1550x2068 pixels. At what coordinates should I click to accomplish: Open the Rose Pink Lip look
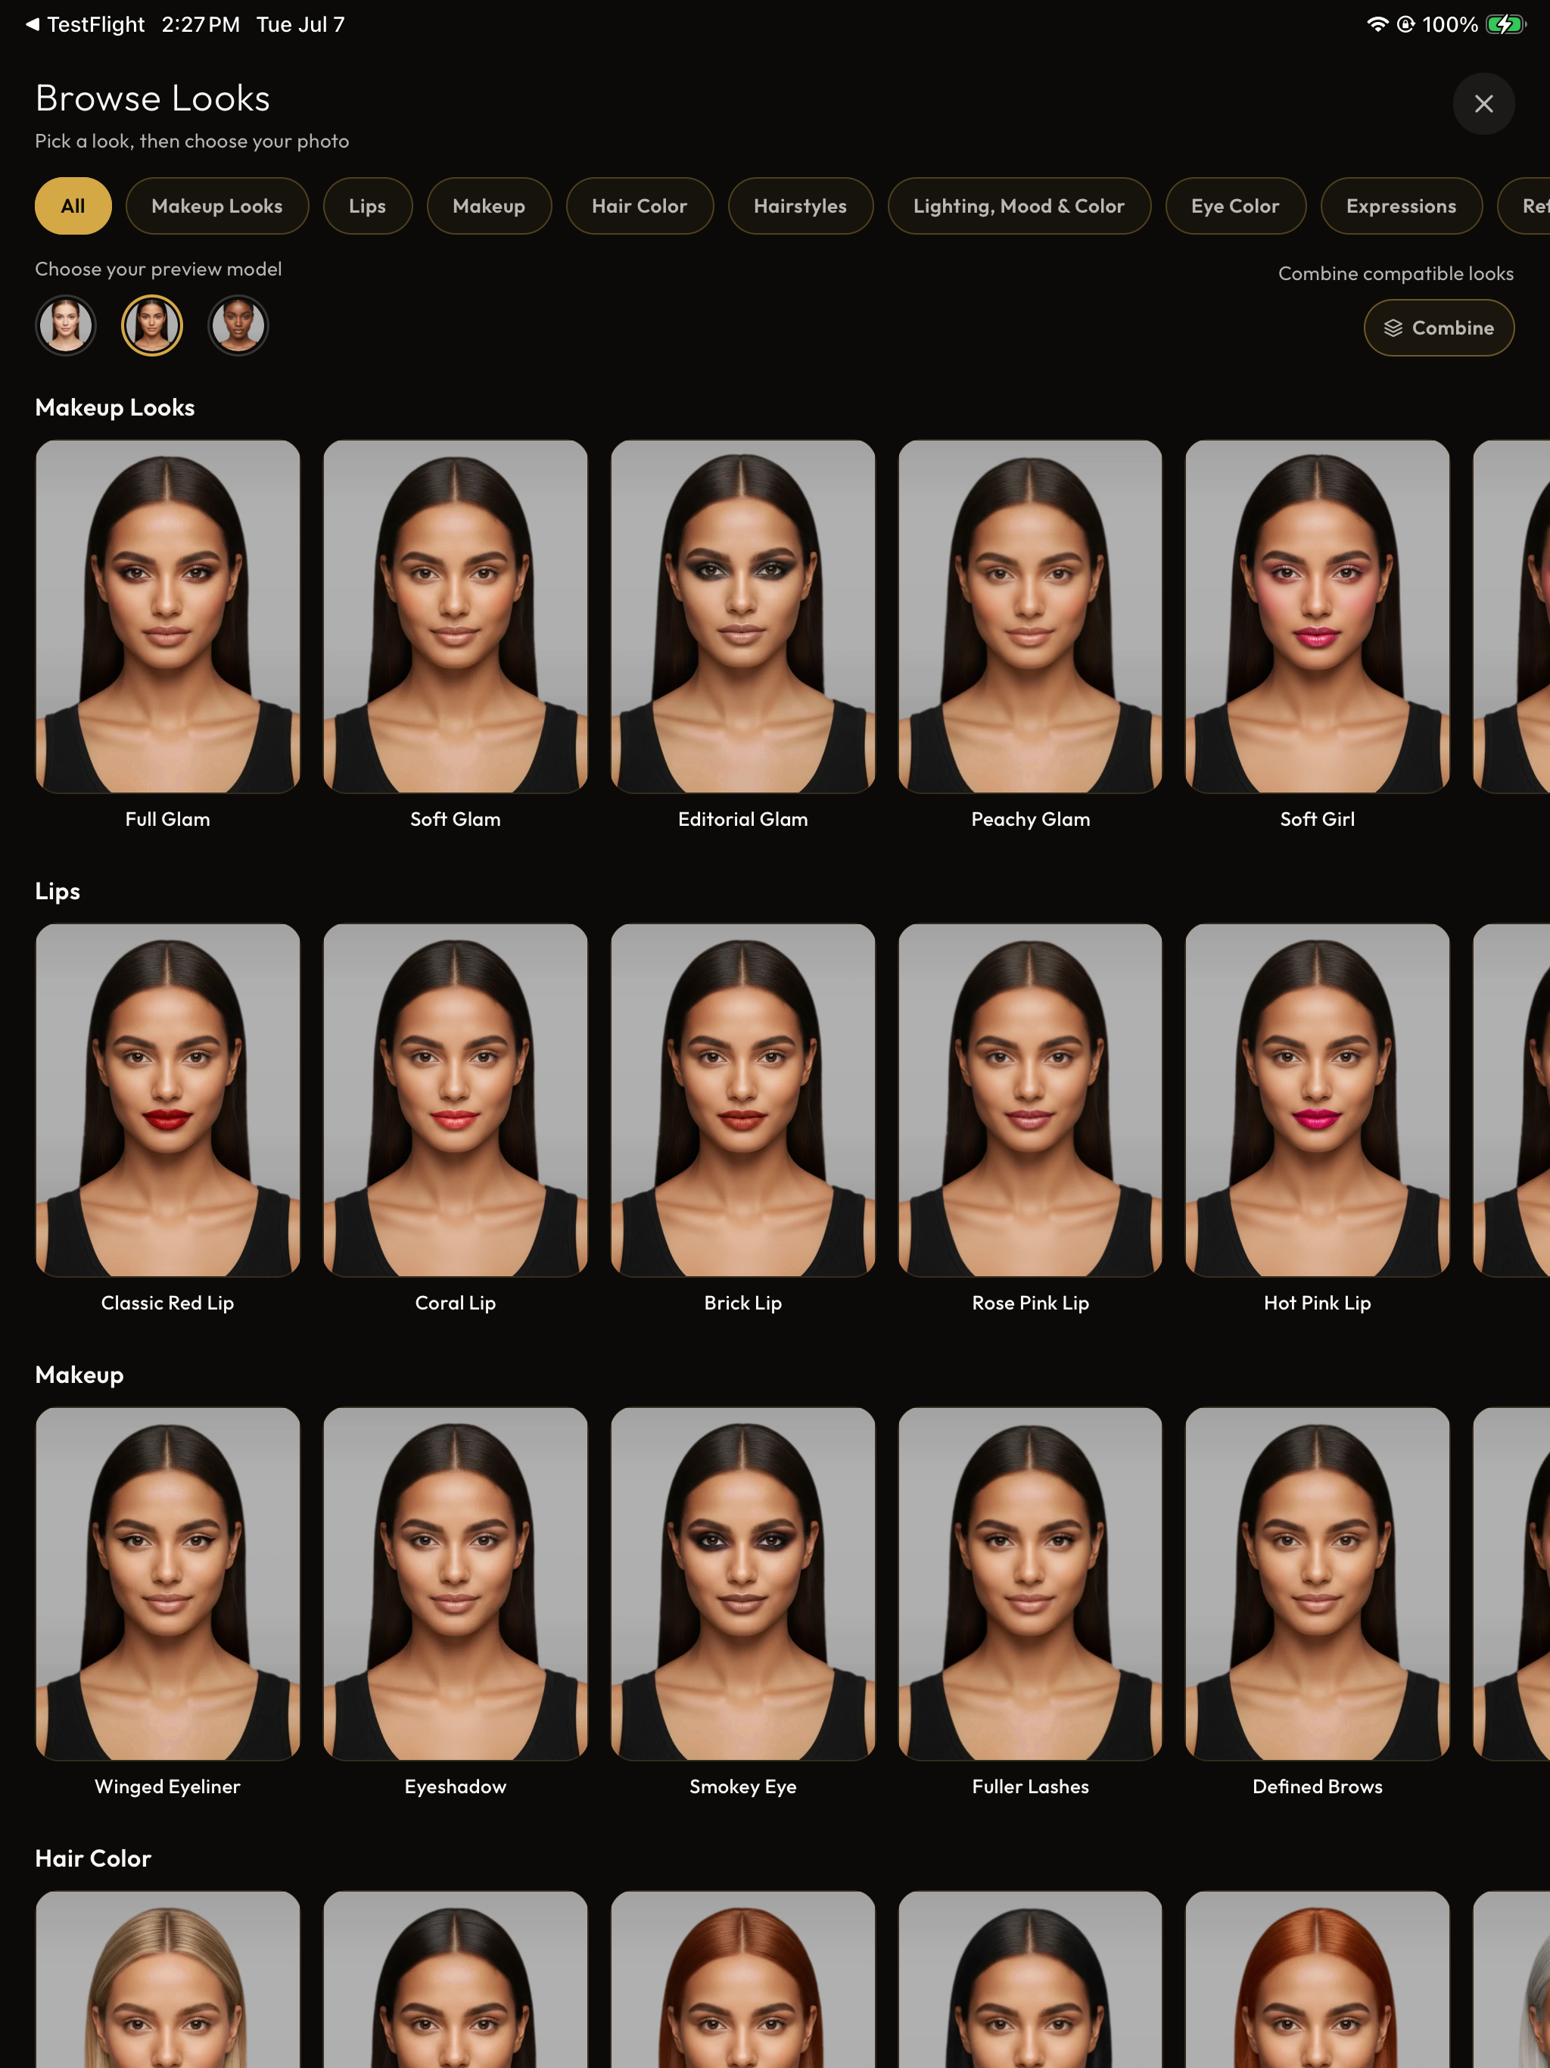click(x=1030, y=1101)
